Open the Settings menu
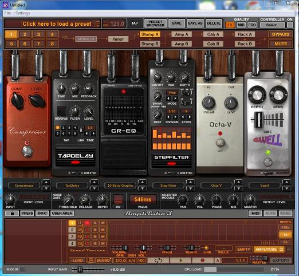Viewport: 299px width, 276px height. [22, 13]
